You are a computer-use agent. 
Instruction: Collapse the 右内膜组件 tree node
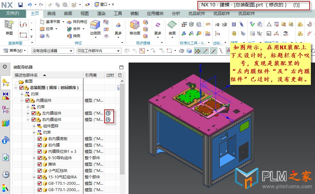(28, 120)
